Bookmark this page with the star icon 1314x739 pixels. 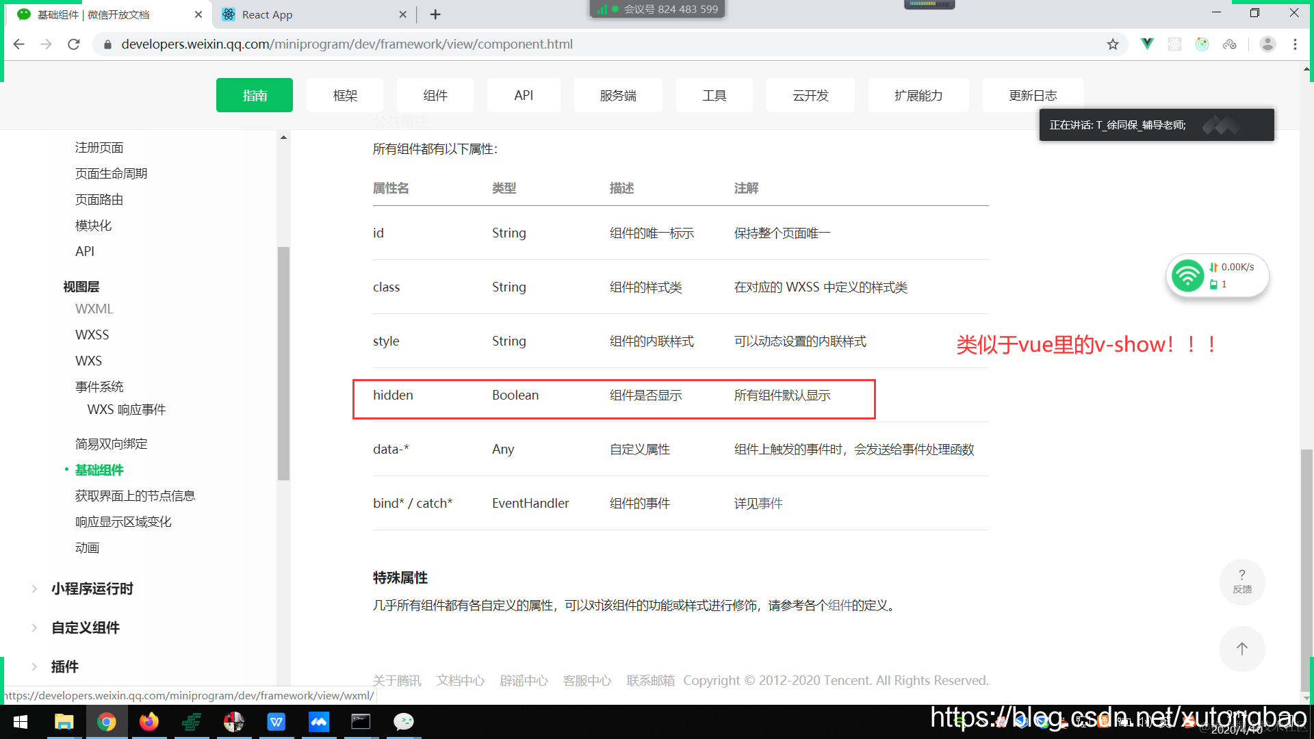point(1113,44)
